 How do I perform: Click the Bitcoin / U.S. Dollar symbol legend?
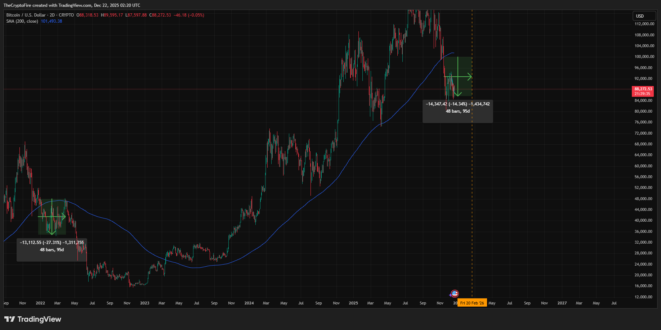(40, 15)
